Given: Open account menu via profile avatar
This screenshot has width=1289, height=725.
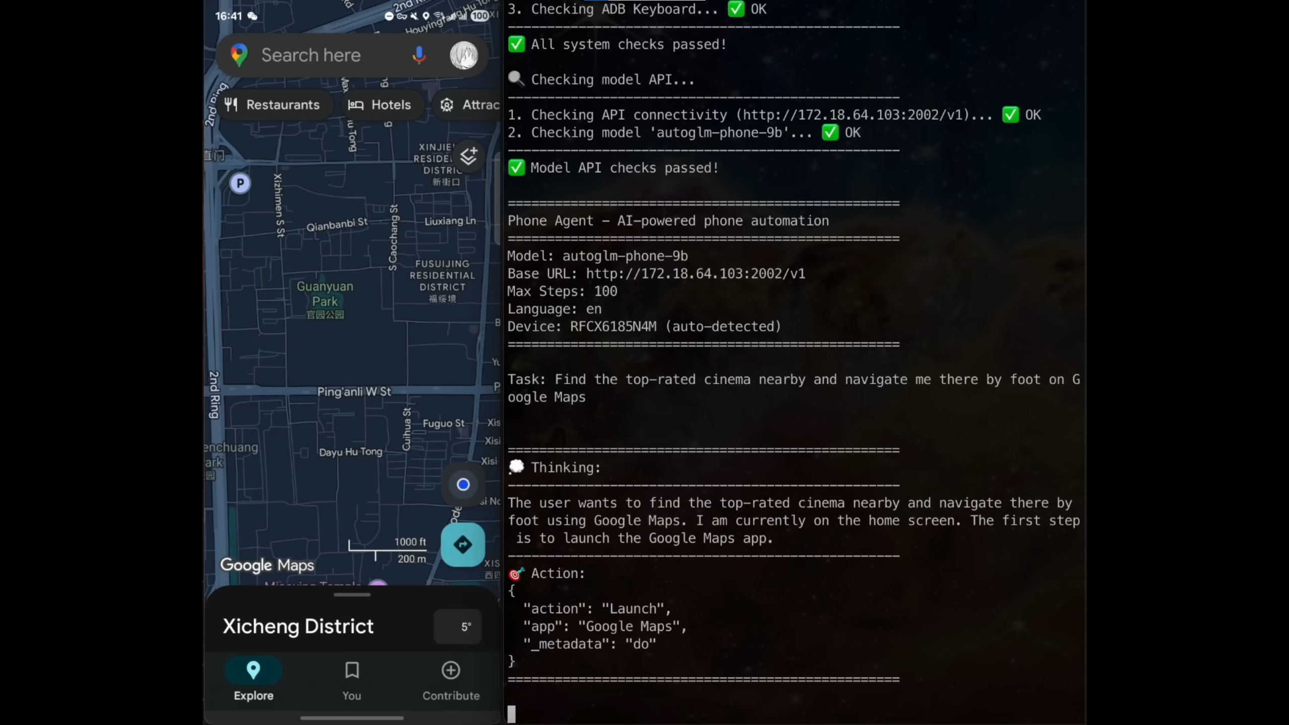Looking at the screenshot, I should pyautogui.click(x=463, y=55).
